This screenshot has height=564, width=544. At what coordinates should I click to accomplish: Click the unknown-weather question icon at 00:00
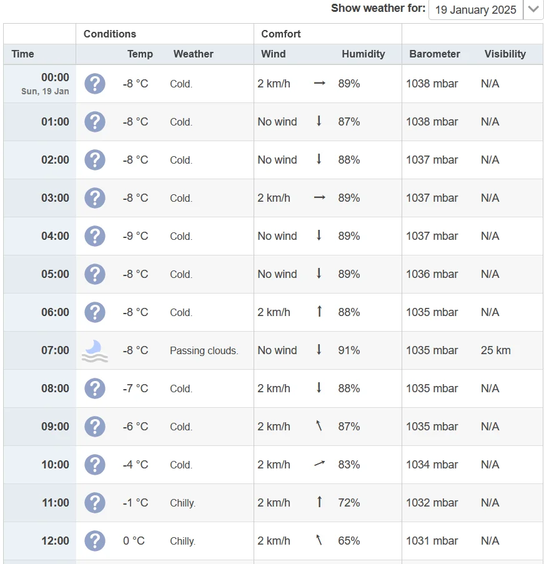tap(95, 84)
